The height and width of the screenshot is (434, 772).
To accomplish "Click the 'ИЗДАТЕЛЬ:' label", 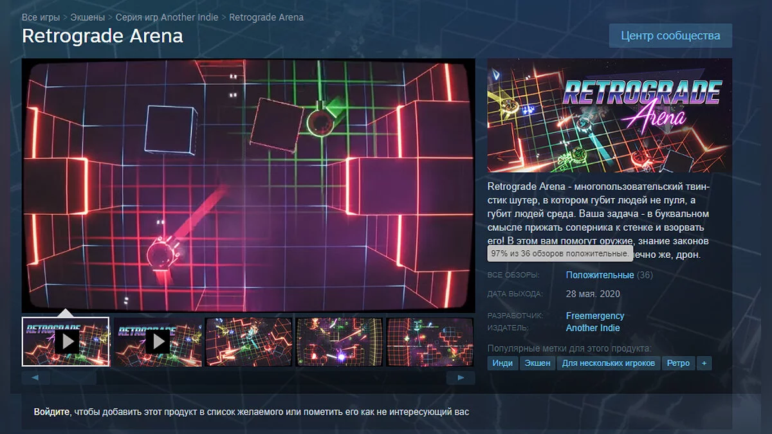I will [508, 328].
